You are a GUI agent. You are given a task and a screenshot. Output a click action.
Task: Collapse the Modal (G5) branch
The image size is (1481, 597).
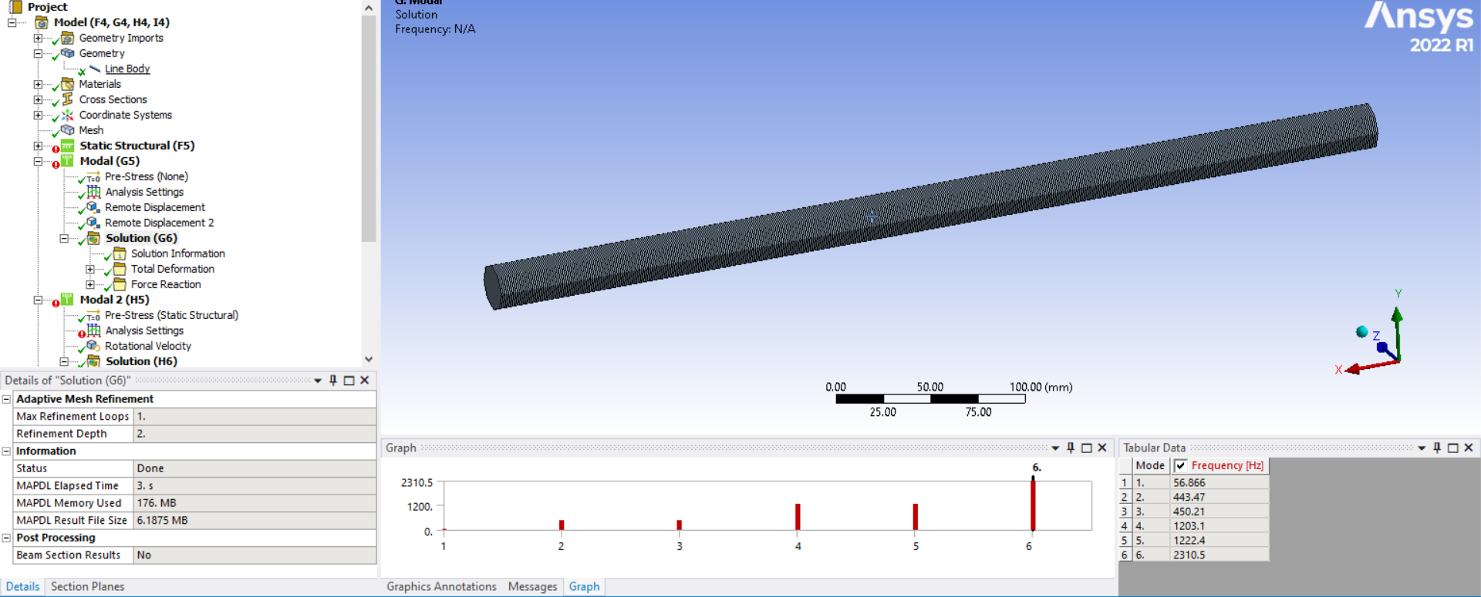pyautogui.click(x=38, y=161)
